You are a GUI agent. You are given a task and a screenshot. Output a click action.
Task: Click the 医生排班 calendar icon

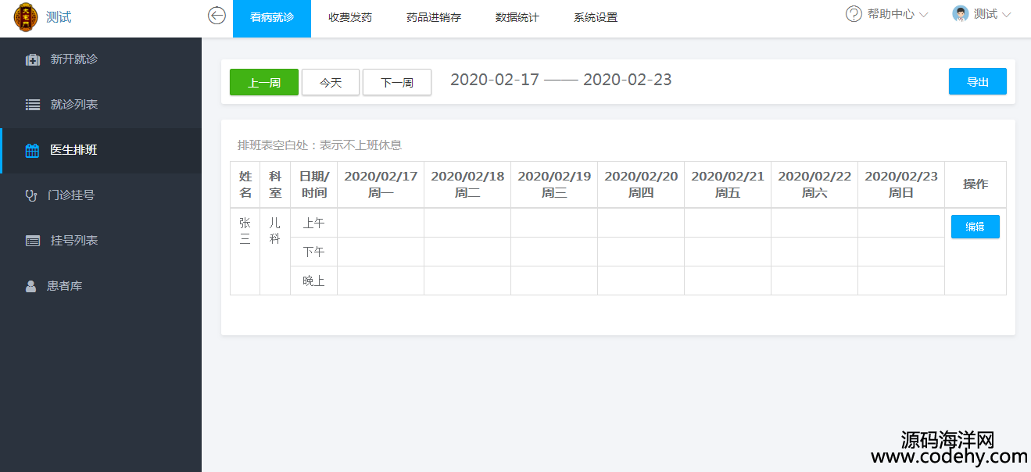pyautogui.click(x=32, y=150)
